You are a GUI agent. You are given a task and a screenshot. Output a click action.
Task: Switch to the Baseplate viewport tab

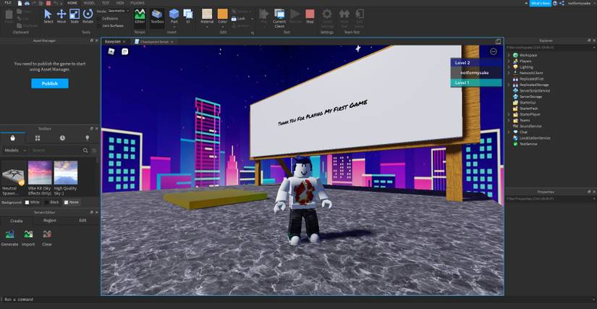pos(113,42)
